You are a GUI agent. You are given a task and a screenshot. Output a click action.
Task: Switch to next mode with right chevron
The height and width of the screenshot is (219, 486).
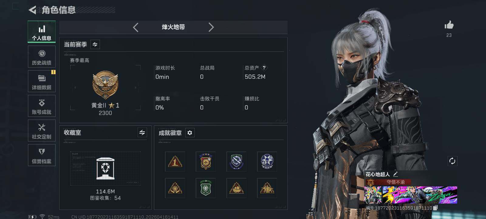[211, 27]
